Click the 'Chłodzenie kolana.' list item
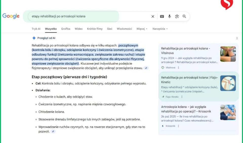 52,112
